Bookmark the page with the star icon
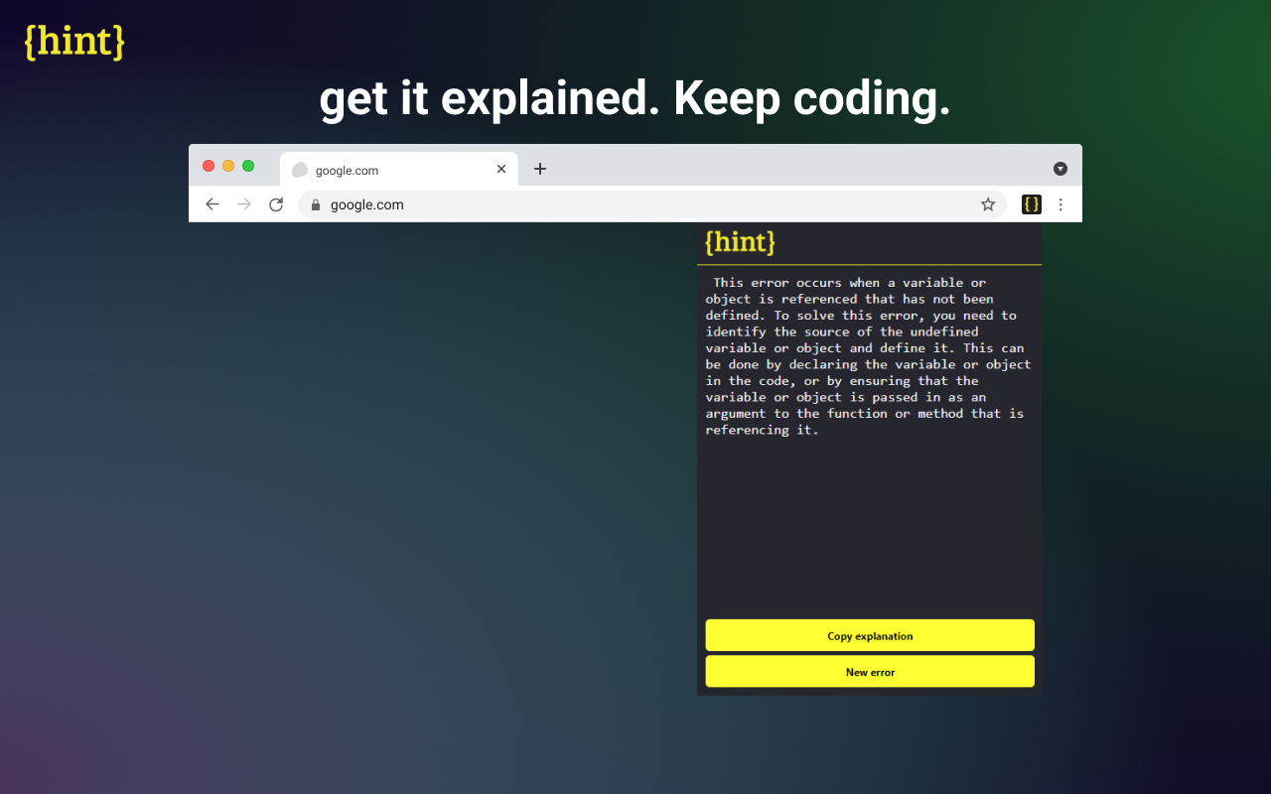Viewport: 1271px width, 794px height. [988, 203]
